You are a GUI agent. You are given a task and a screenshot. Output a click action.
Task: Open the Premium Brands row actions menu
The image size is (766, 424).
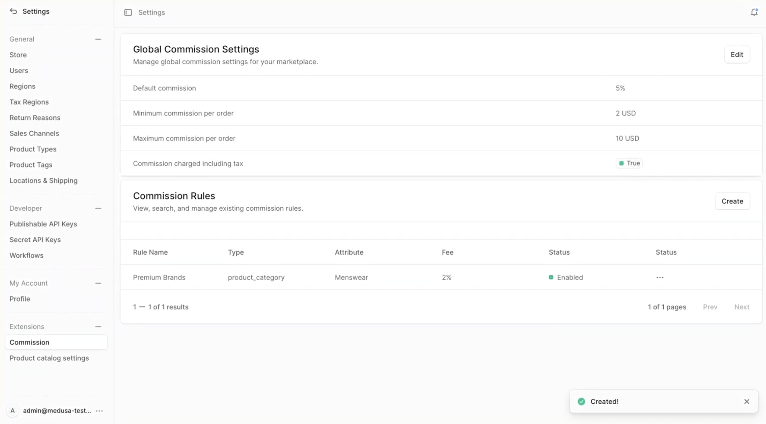click(x=659, y=277)
